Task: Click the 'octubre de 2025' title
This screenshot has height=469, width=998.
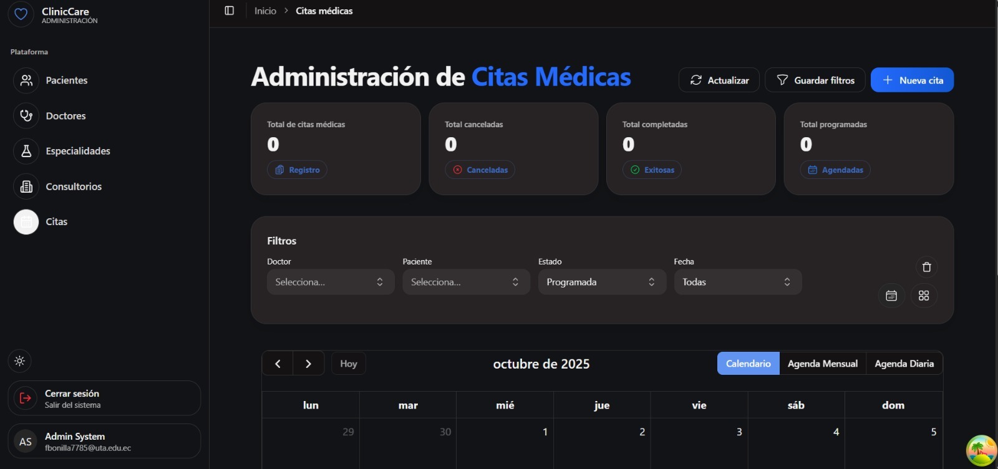Action: tap(541, 364)
